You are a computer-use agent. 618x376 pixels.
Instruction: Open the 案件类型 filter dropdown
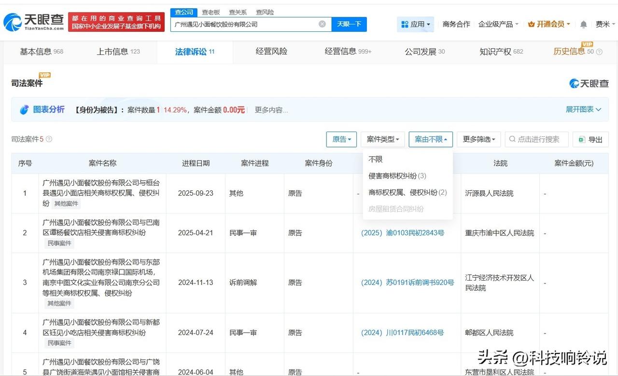(383, 139)
